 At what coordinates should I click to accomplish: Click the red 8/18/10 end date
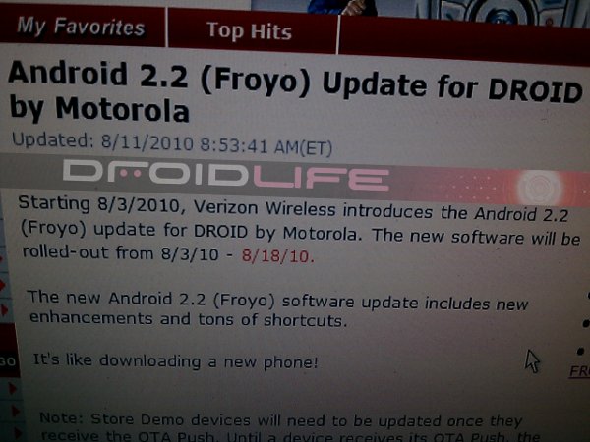tap(277, 256)
